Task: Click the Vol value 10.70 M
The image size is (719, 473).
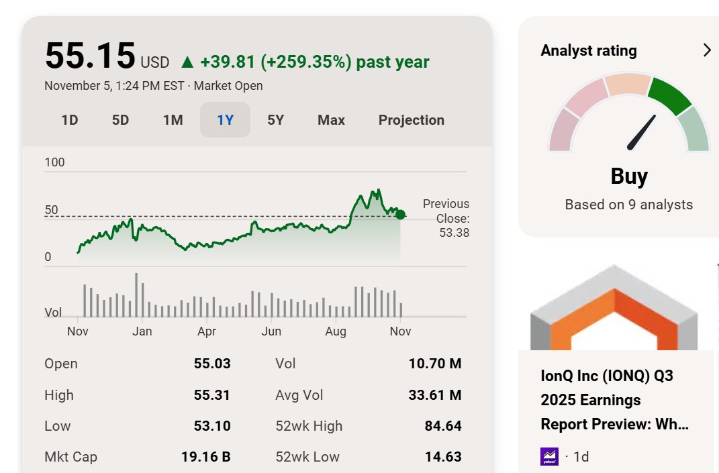Action: click(x=435, y=364)
